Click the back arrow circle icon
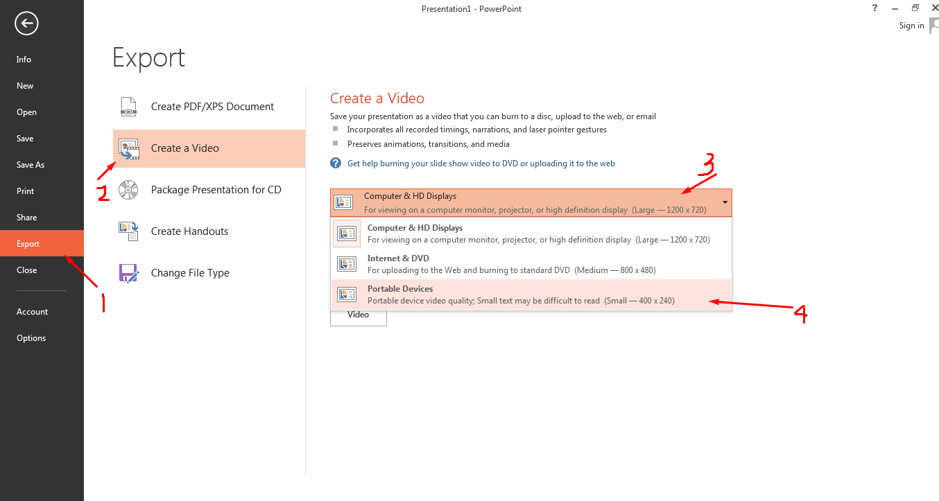This screenshot has width=939, height=501. pos(26,24)
